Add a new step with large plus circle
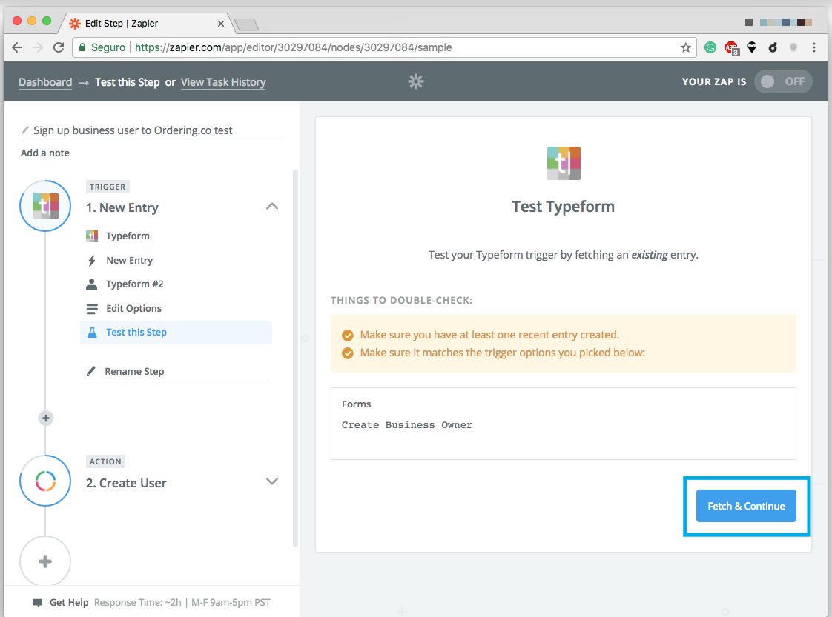 pos(45,561)
